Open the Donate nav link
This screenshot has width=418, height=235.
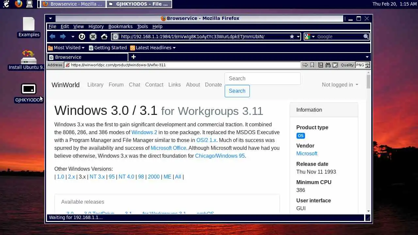coord(214,85)
